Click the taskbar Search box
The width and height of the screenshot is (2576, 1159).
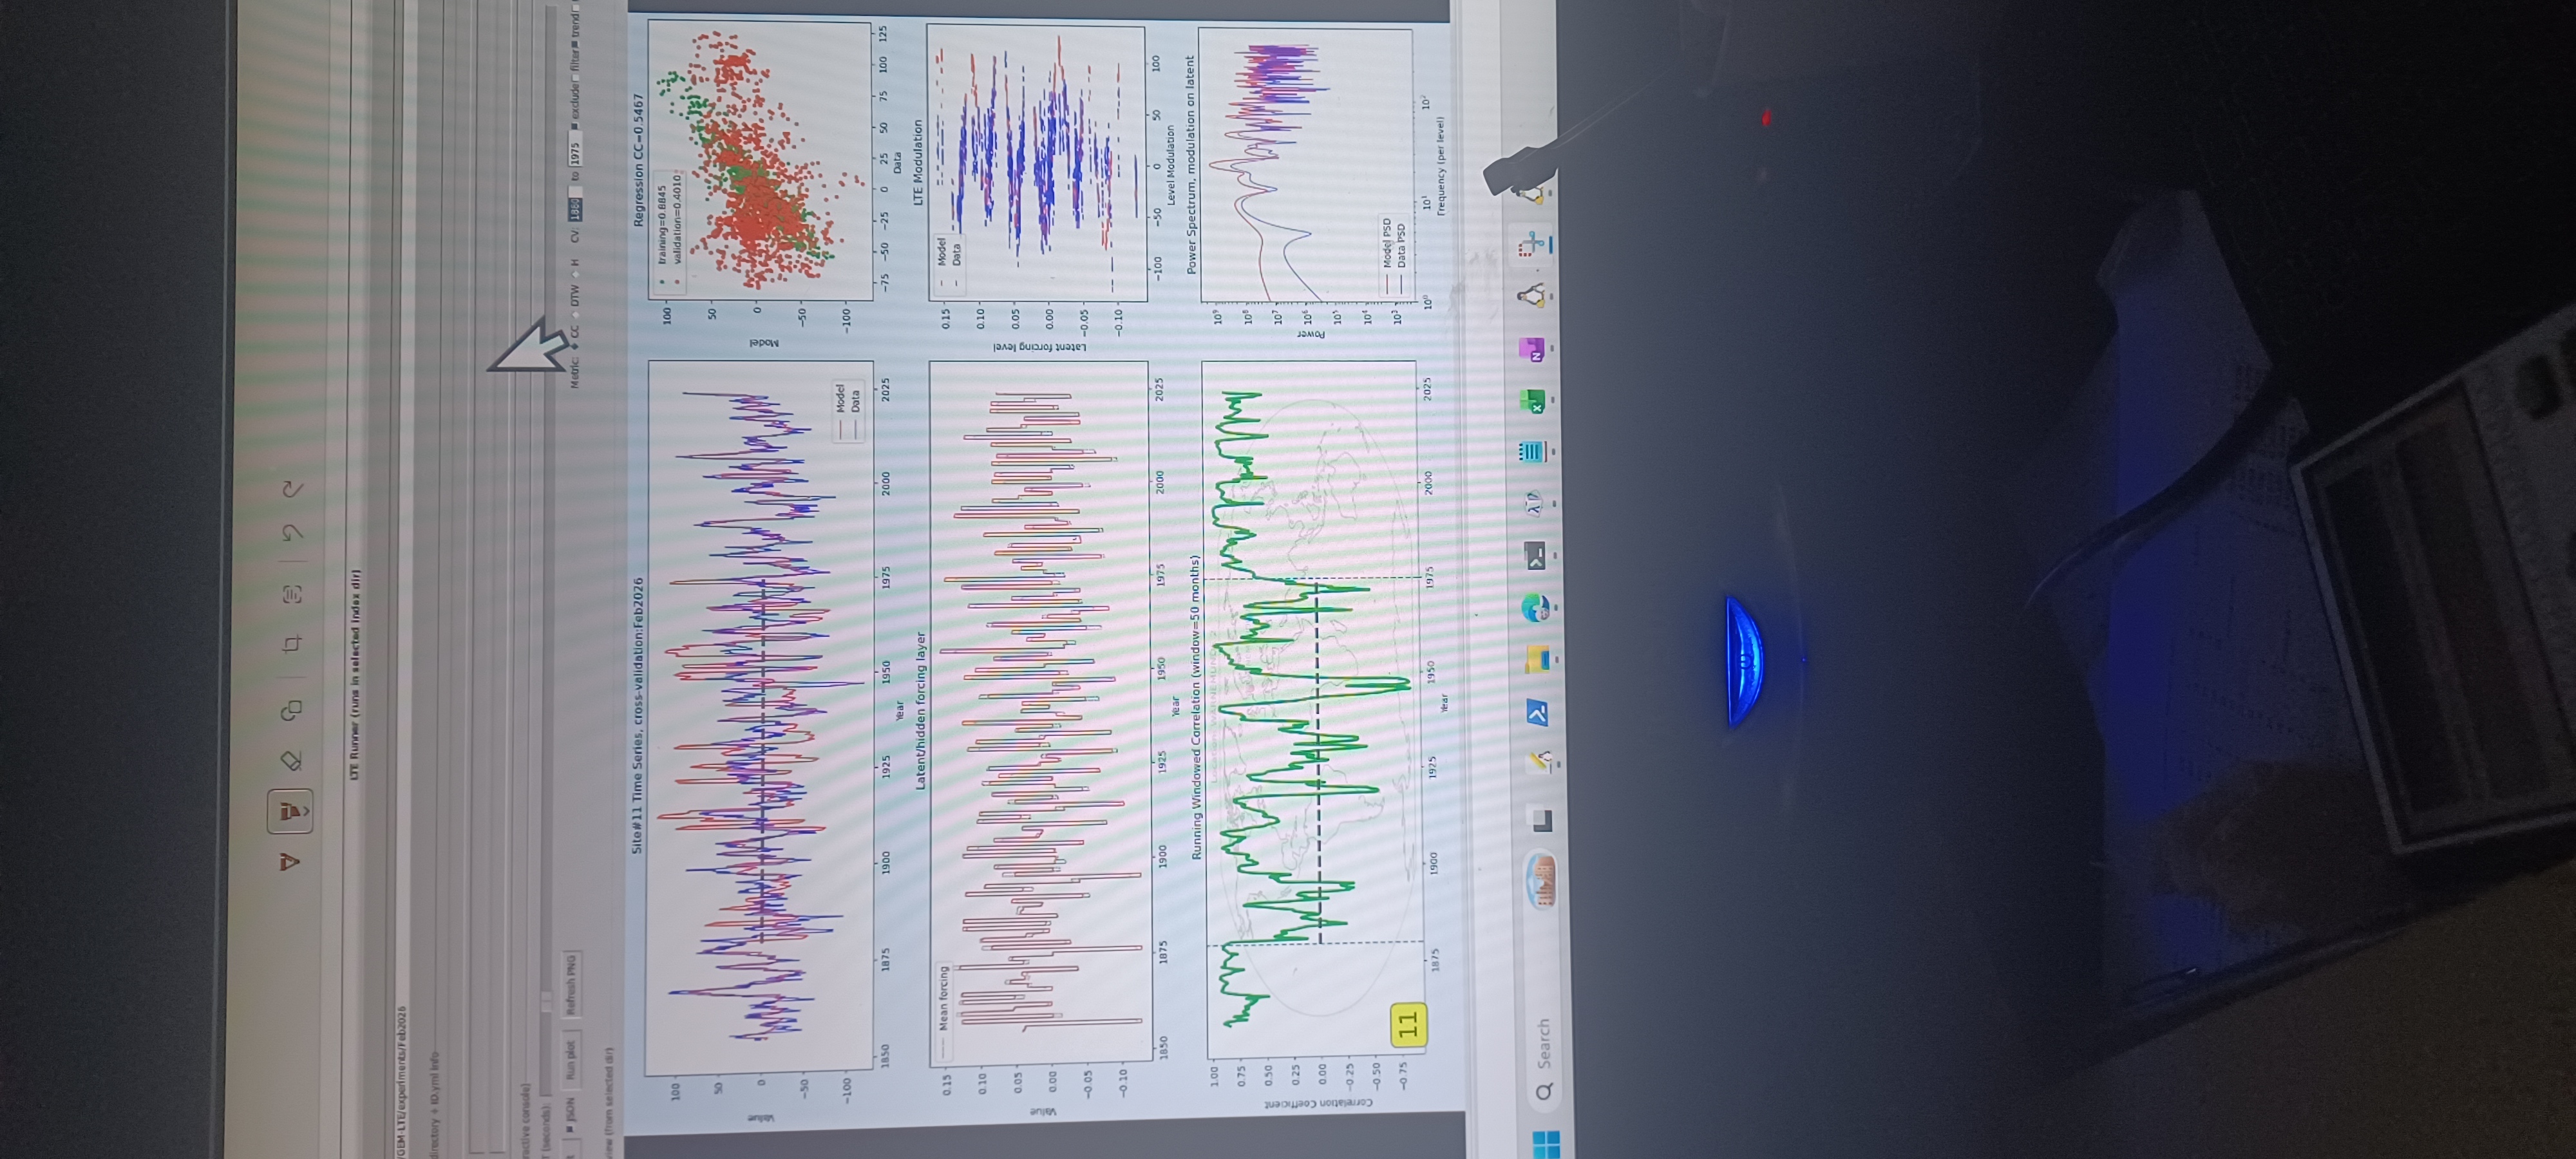1544,1058
